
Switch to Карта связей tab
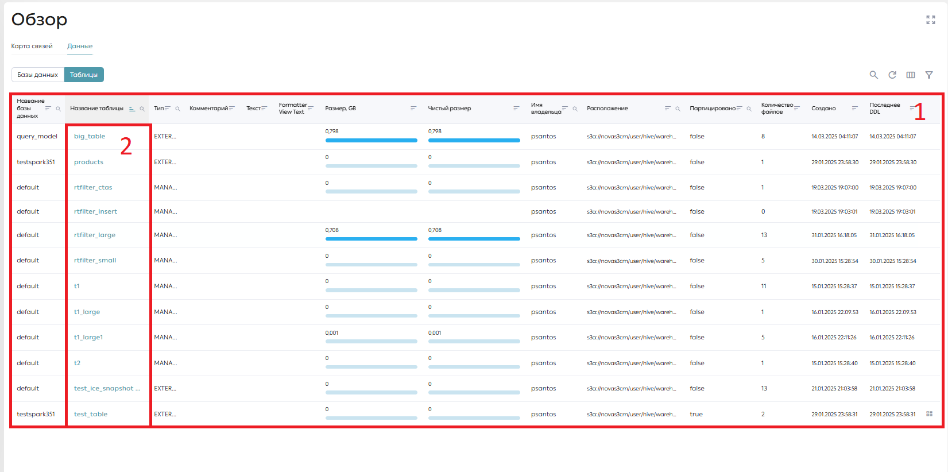[x=32, y=46]
